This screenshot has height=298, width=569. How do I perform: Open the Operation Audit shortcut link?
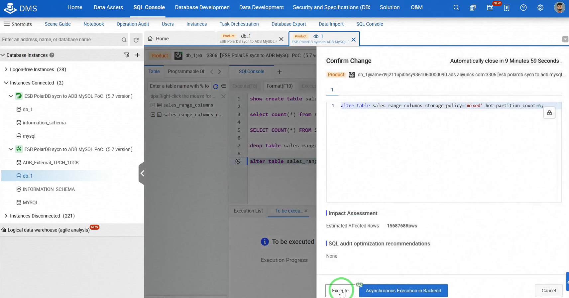133,24
